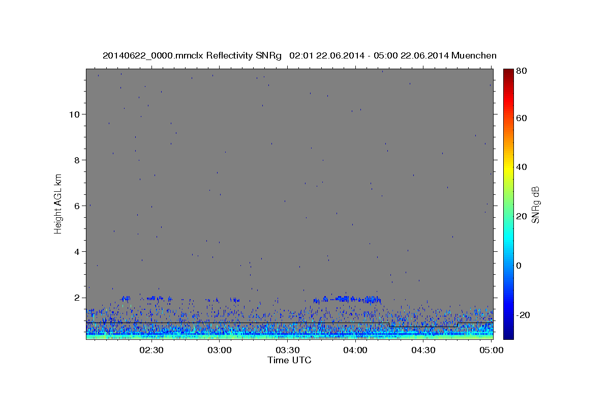Click the 03:30 time tick label
The width and height of the screenshot is (610, 407).
pyautogui.click(x=287, y=350)
